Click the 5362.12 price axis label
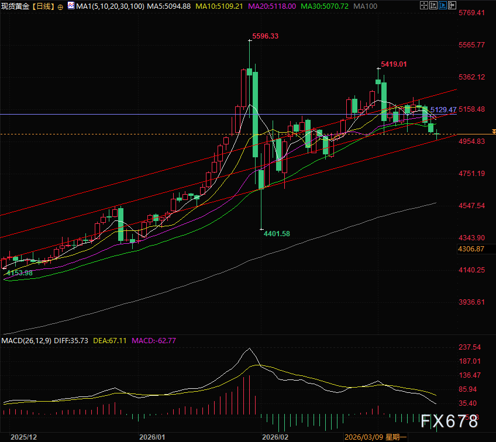 click(471, 77)
